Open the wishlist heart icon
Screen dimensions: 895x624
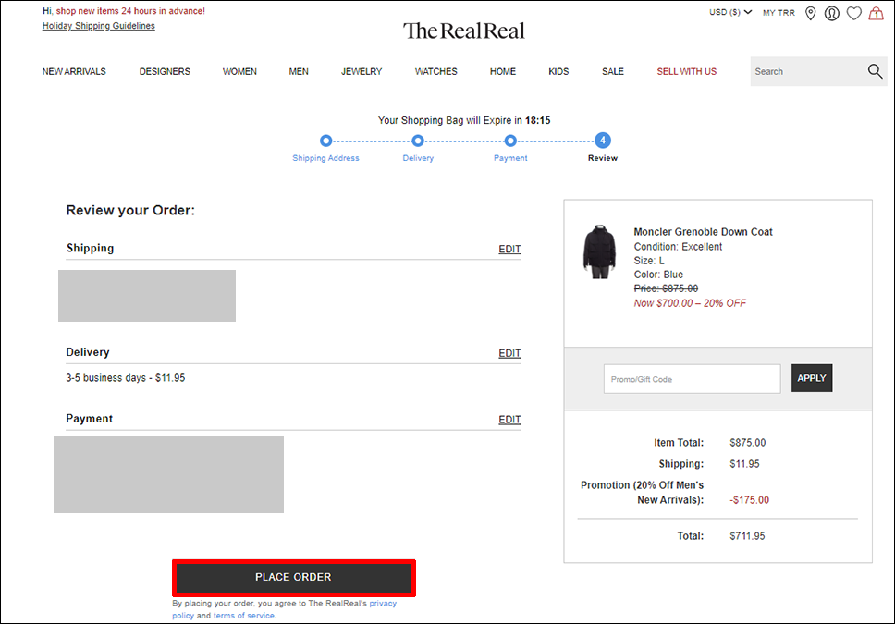pyautogui.click(x=854, y=13)
